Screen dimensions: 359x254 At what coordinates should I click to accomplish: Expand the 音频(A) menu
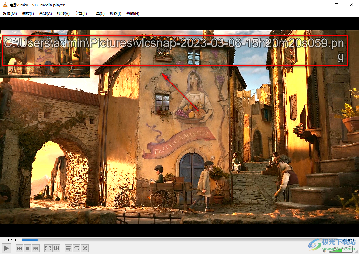point(45,14)
